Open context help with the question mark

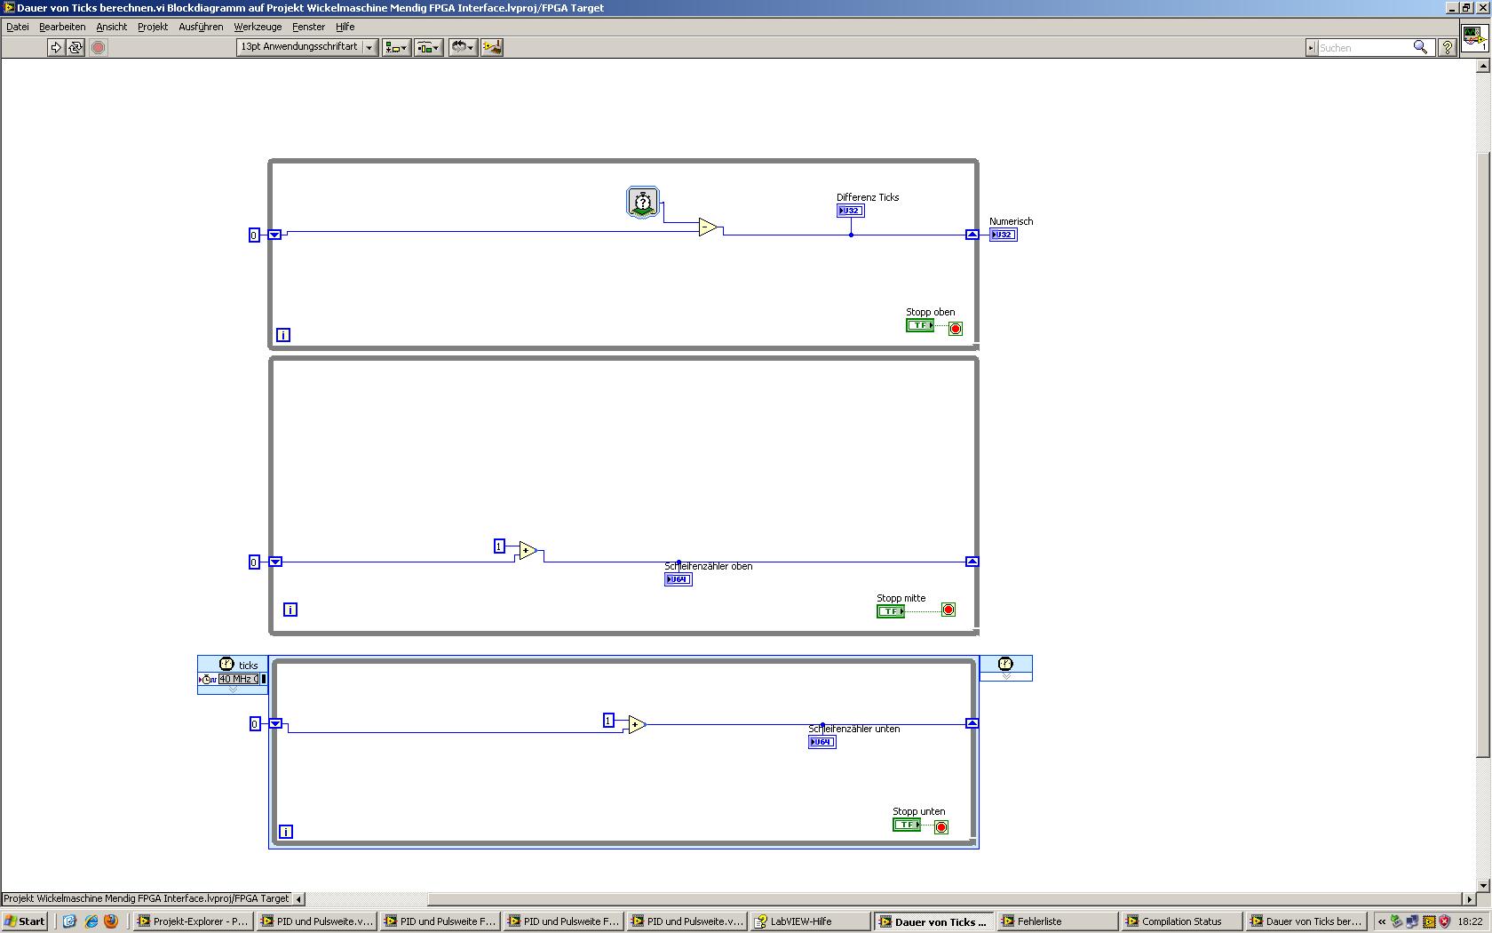(x=1447, y=47)
